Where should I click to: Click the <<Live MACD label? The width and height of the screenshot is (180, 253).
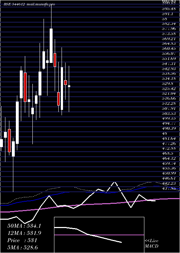152,244
